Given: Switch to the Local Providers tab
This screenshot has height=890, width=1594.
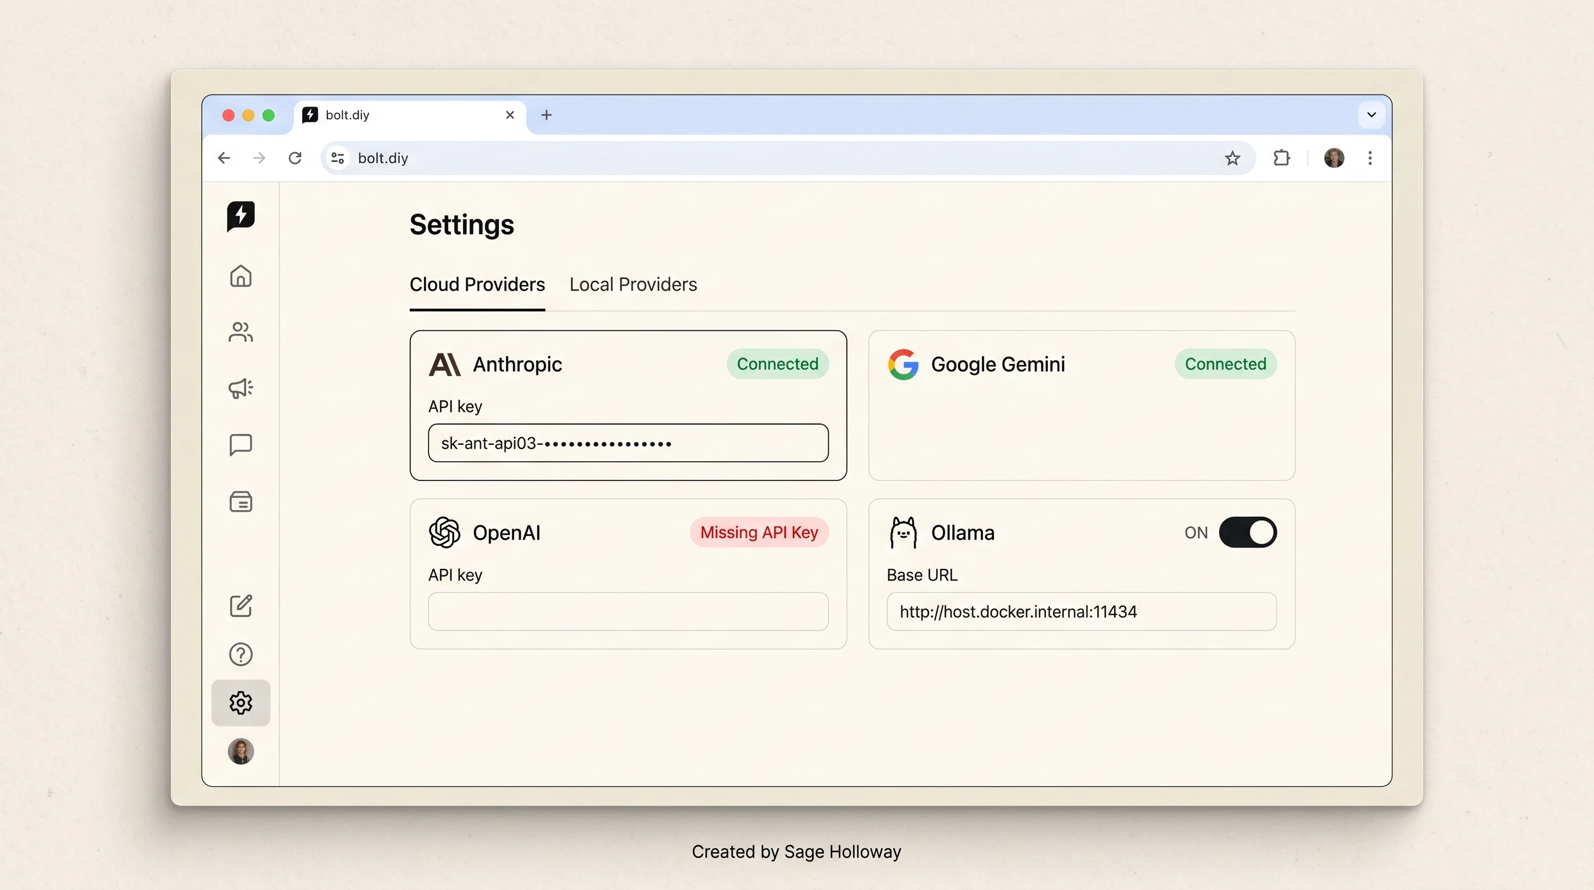Looking at the screenshot, I should tap(633, 284).
